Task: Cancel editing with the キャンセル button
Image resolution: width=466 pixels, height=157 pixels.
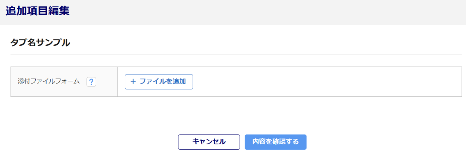Action: pyautogui.click(x=209, y=142)
